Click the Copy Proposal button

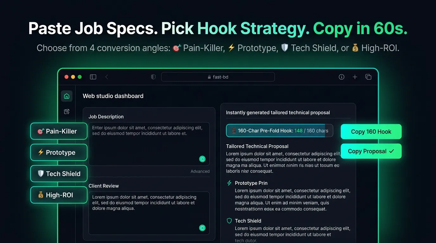pos(371,151)
